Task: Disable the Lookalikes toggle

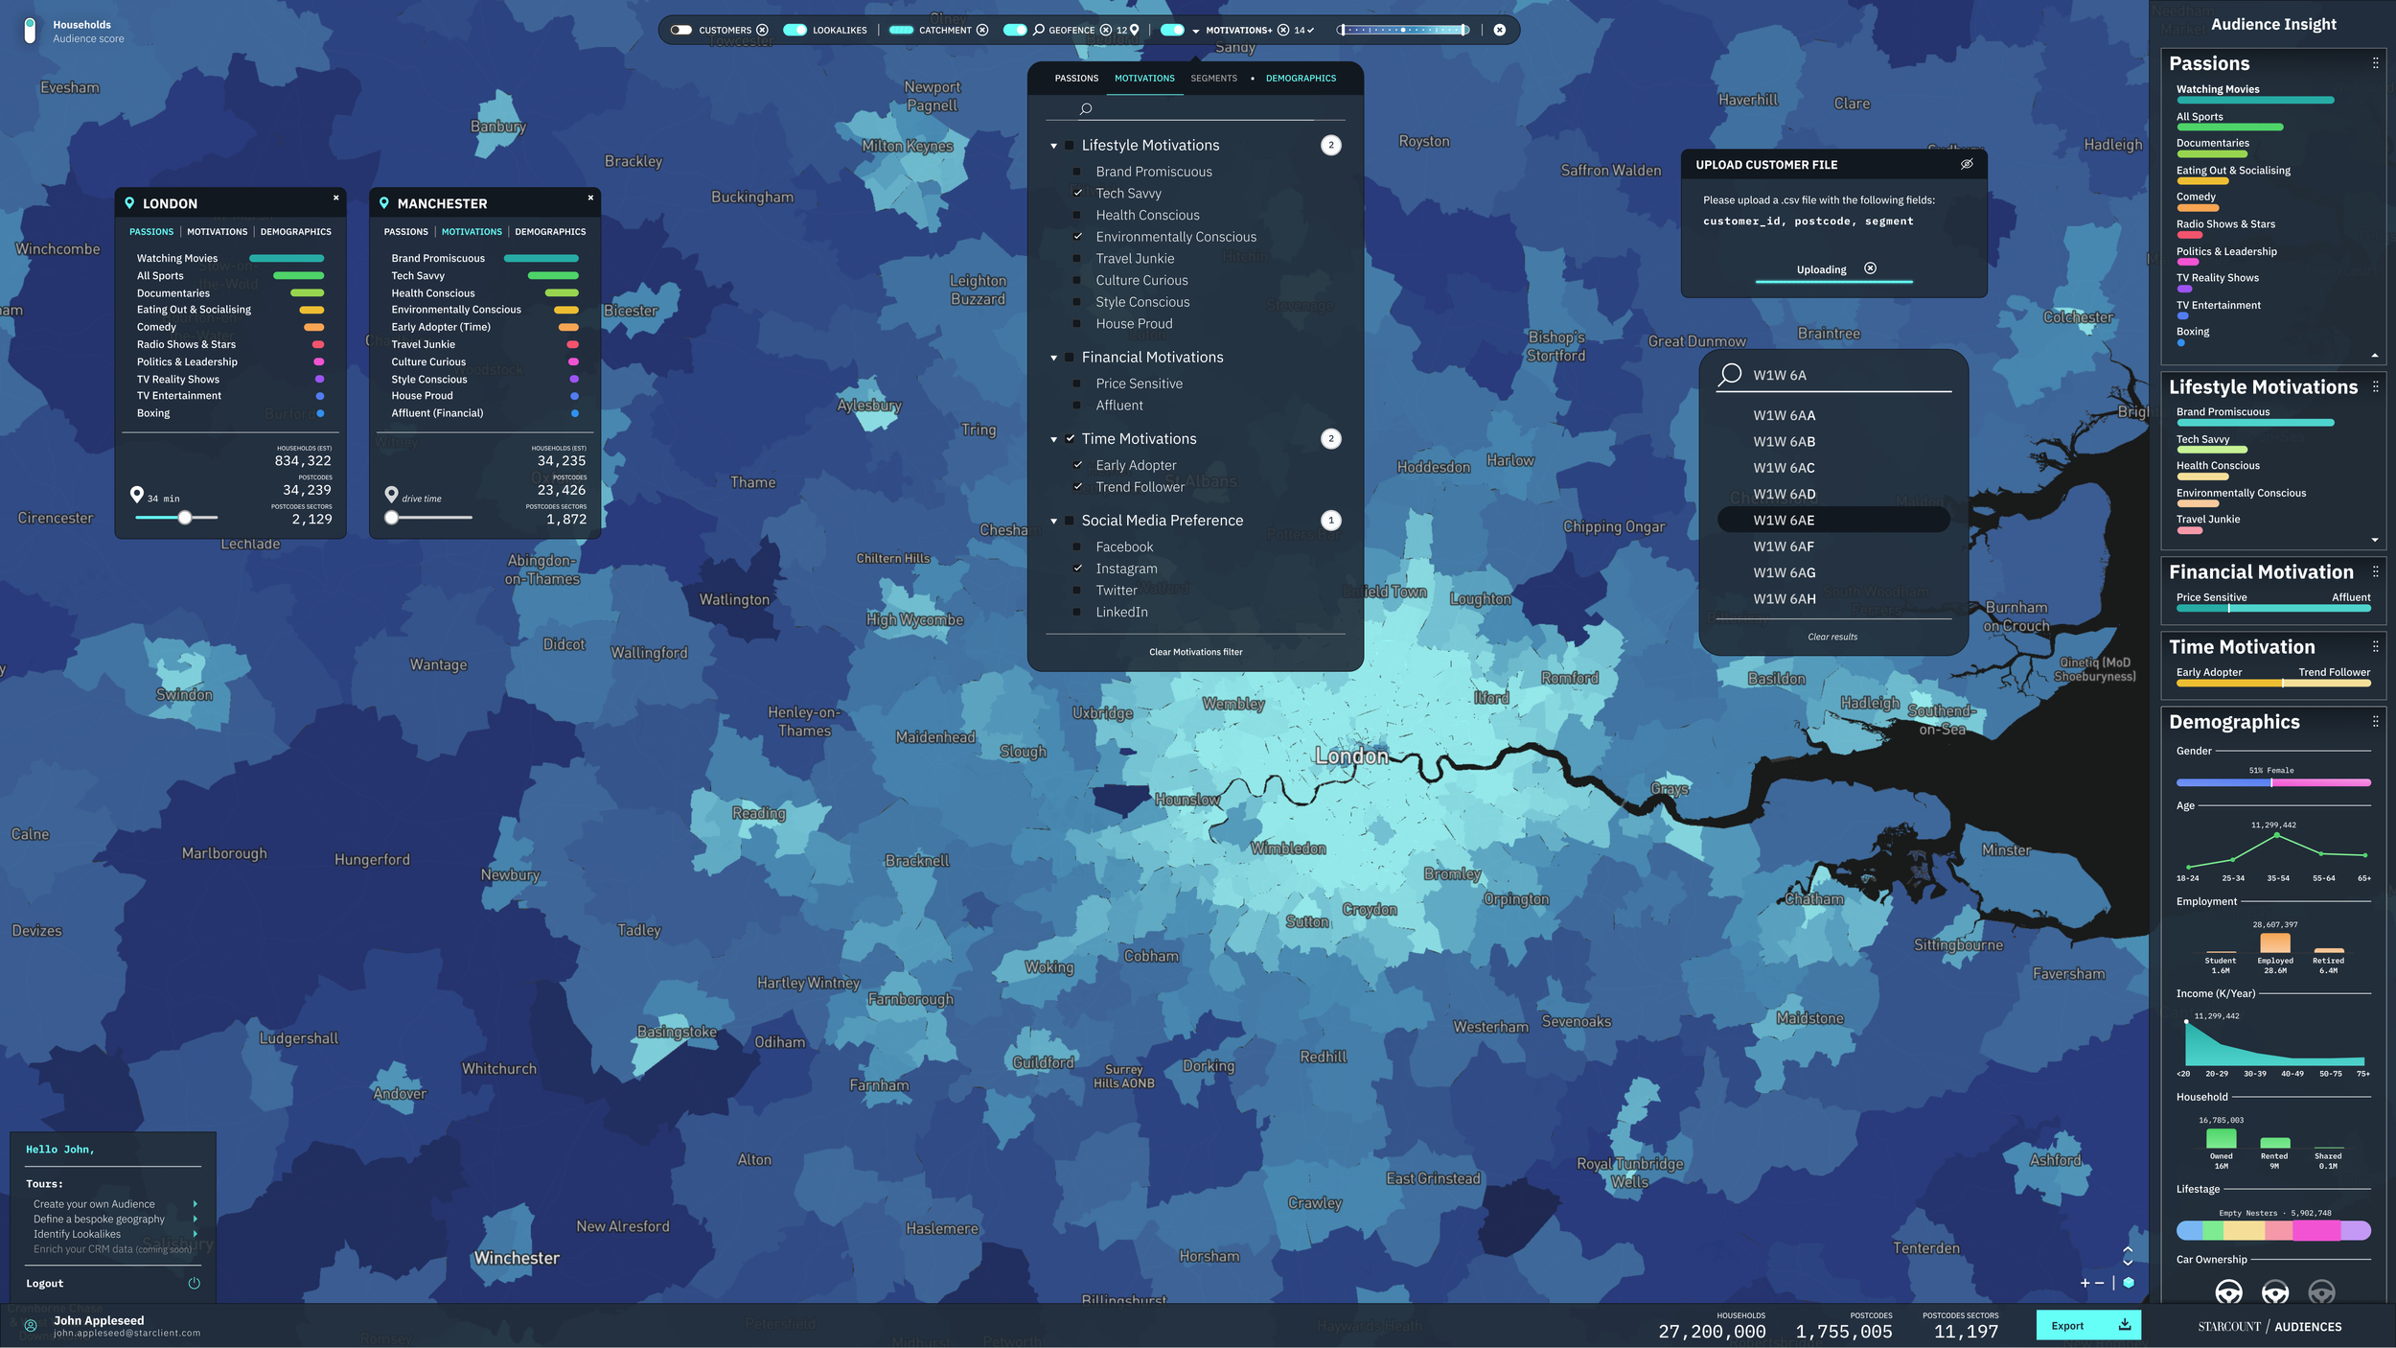Action: coord(795,30)
